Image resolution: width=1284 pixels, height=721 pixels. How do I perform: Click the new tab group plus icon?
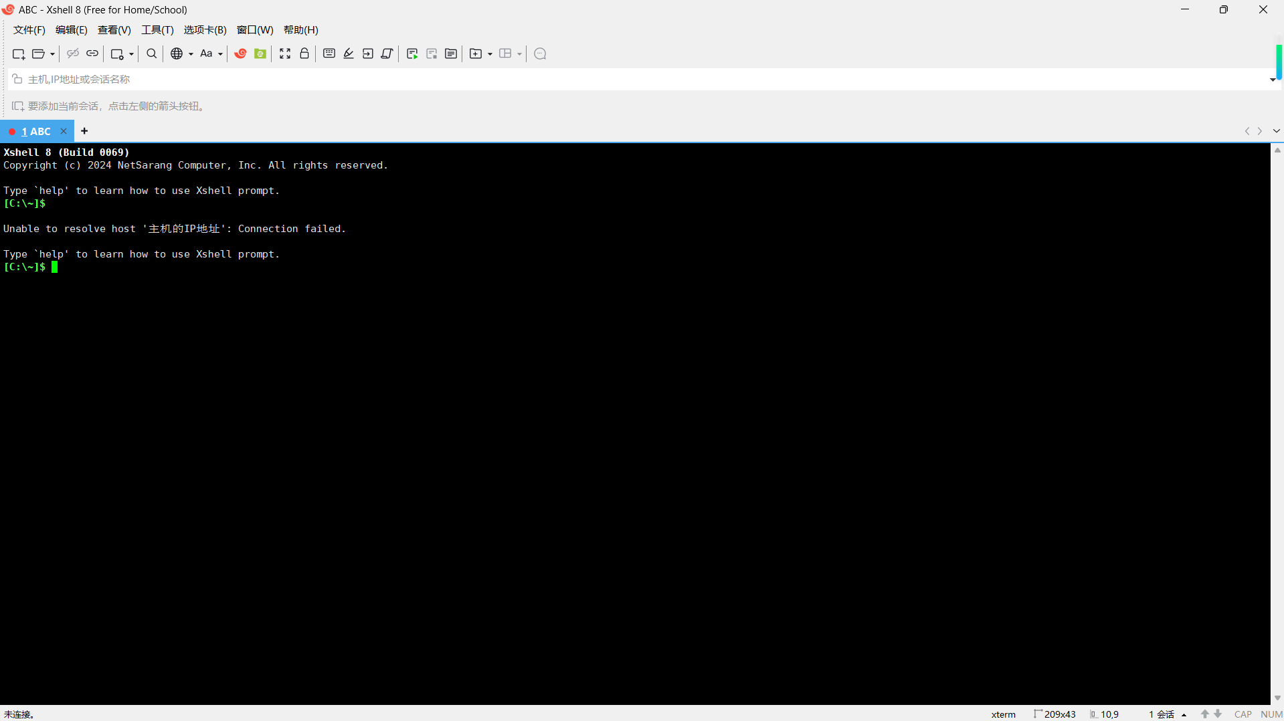click(476, 54)
